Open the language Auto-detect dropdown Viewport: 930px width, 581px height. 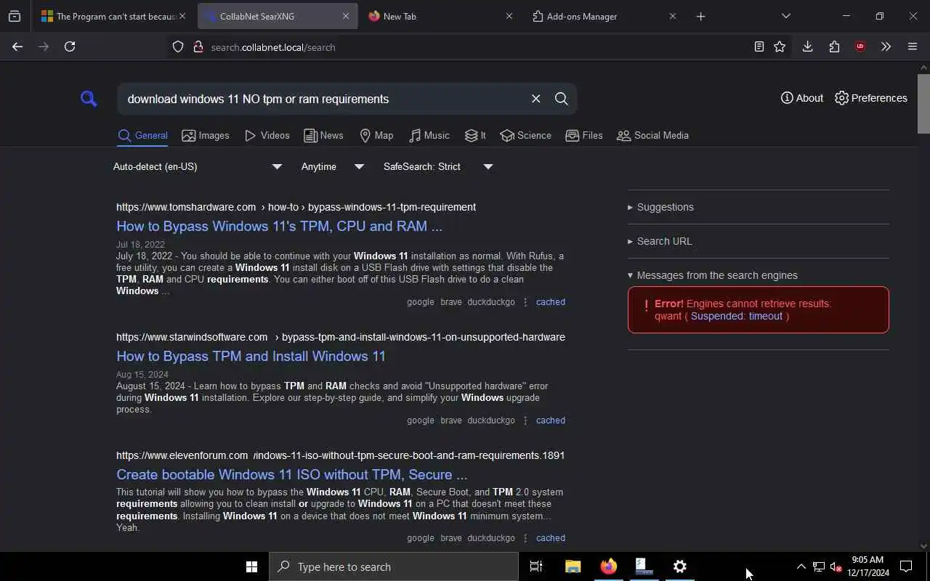(198, 166)
